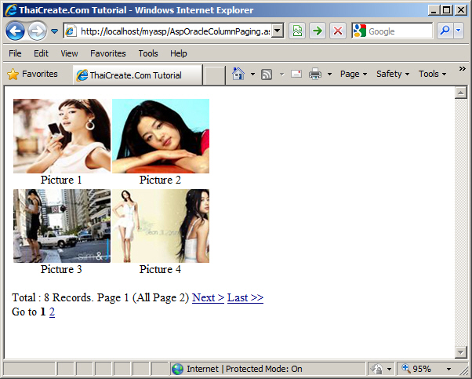Click the address bar URL field
The image size is (472, 379).
coord(175,31)
